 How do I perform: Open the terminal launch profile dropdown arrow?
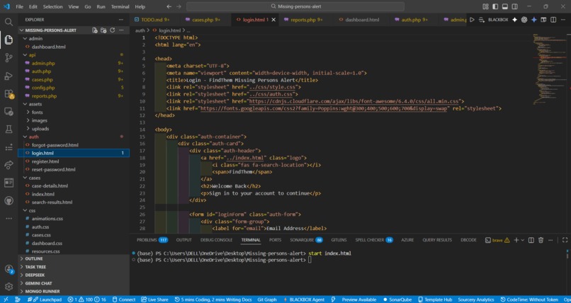click(x=523, y=240)
